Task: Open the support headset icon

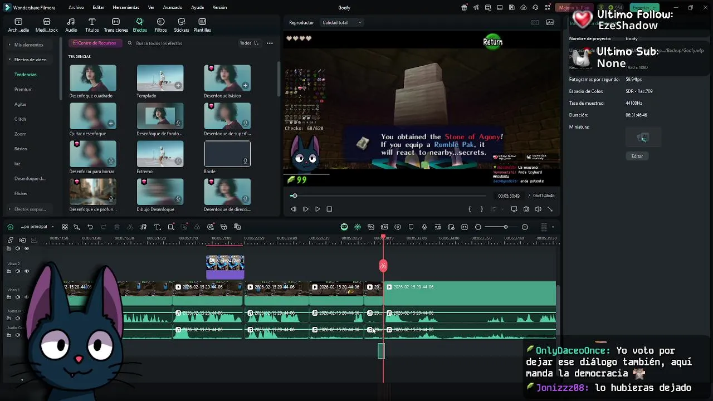Action: point(535,8)
